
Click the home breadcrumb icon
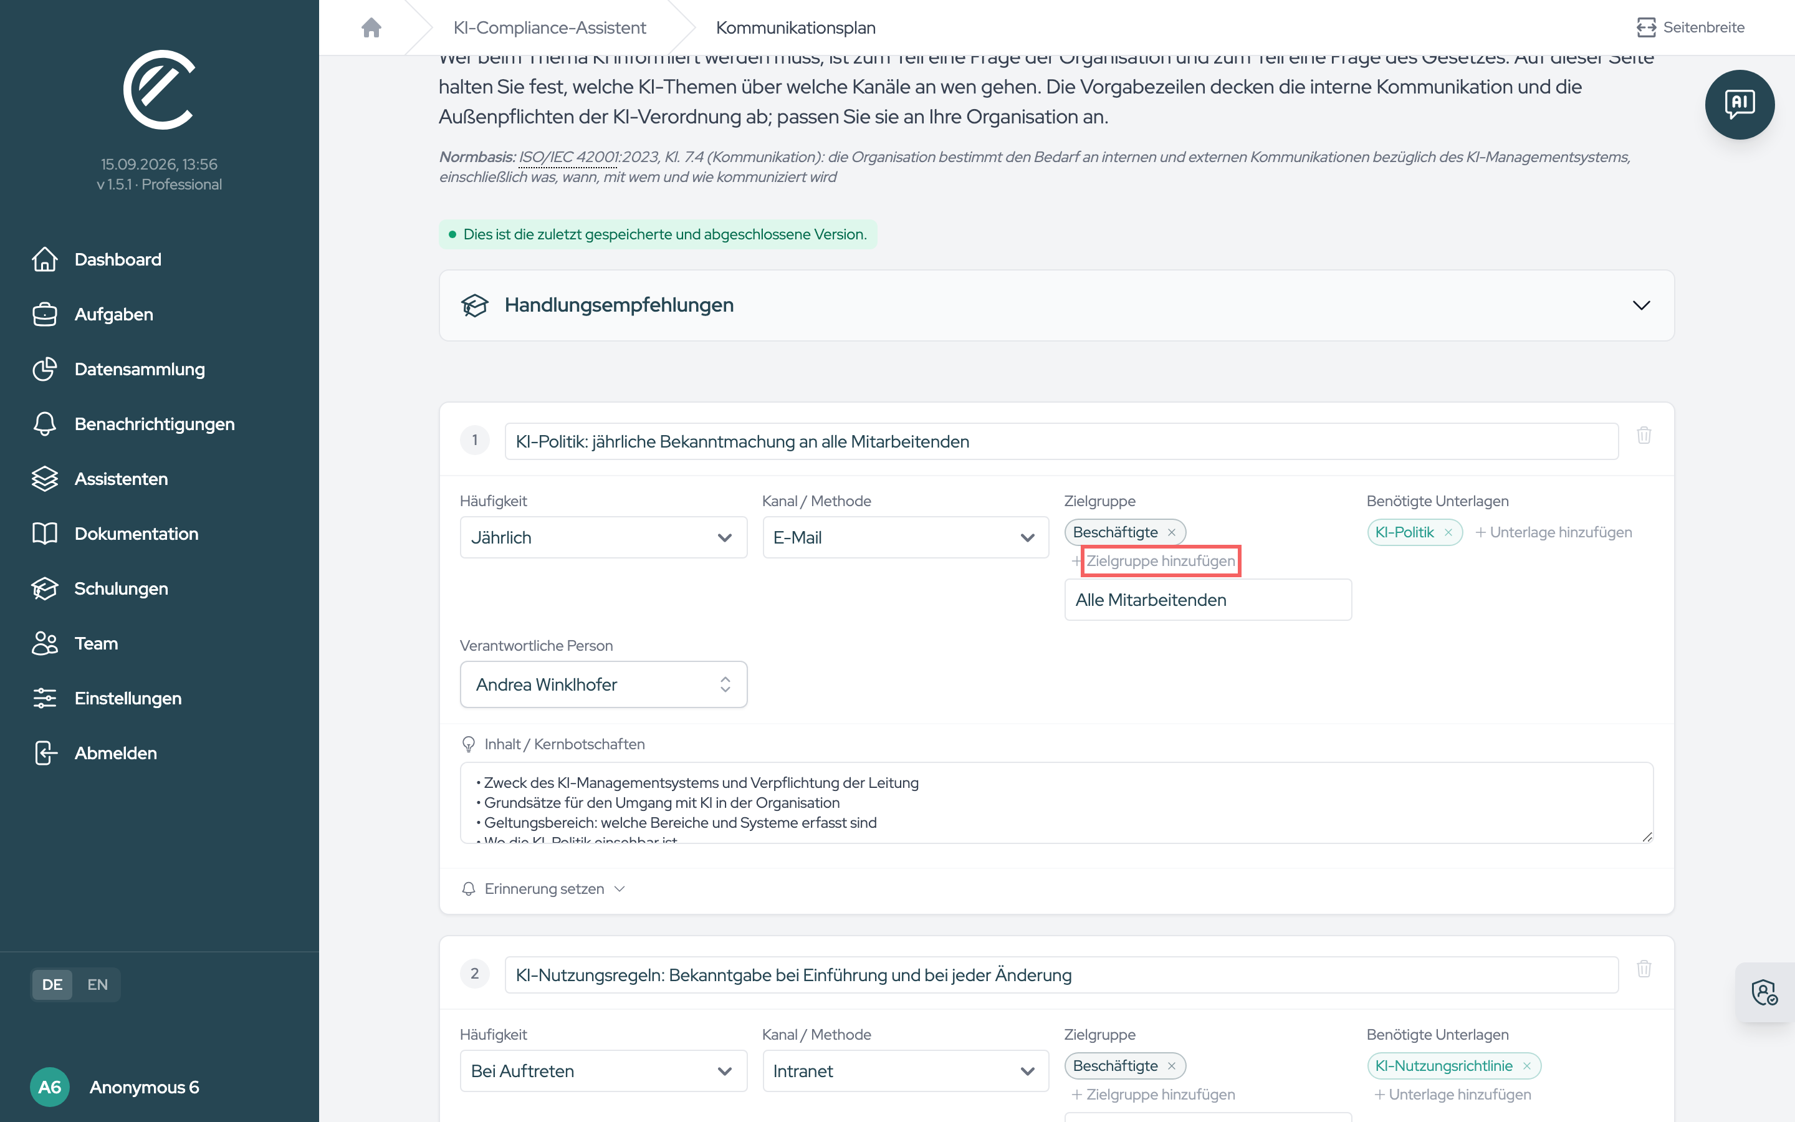coord(371,27)
